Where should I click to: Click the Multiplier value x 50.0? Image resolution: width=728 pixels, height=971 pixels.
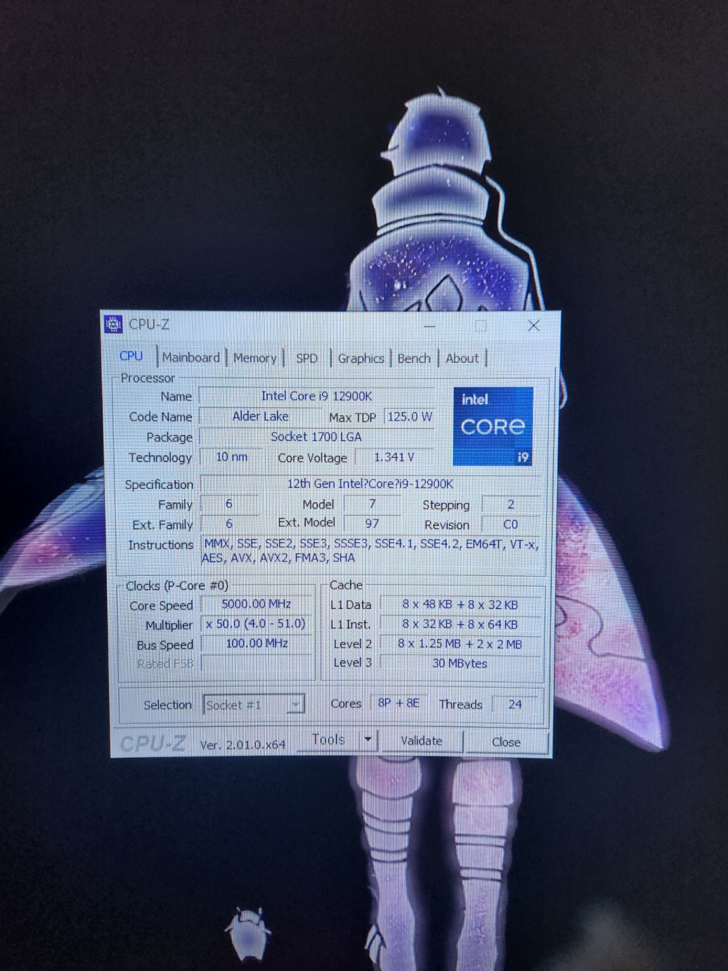(x=256, y=624)
